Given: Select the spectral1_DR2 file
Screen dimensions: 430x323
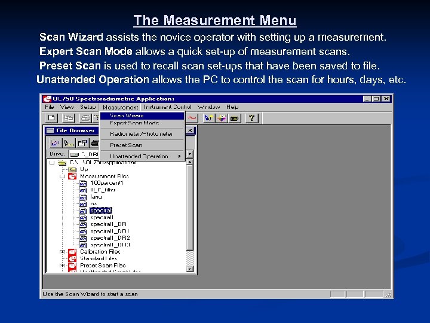Looking at the screenshot, I should [110, 238].
